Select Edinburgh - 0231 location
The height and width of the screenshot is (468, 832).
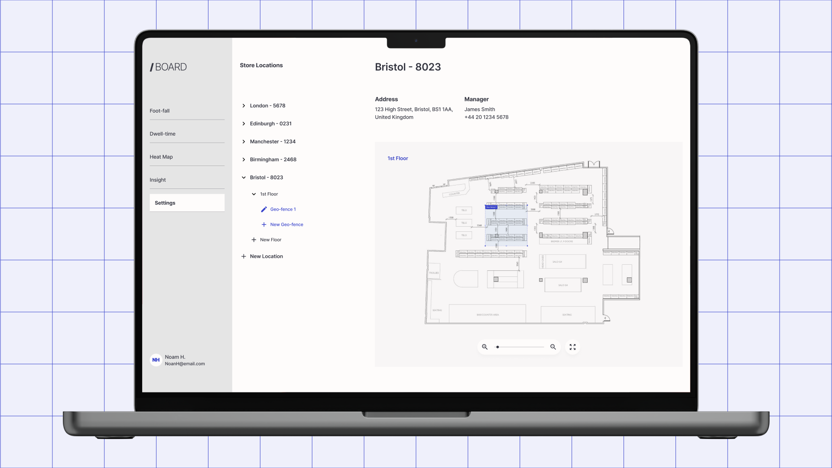point(271,123)
